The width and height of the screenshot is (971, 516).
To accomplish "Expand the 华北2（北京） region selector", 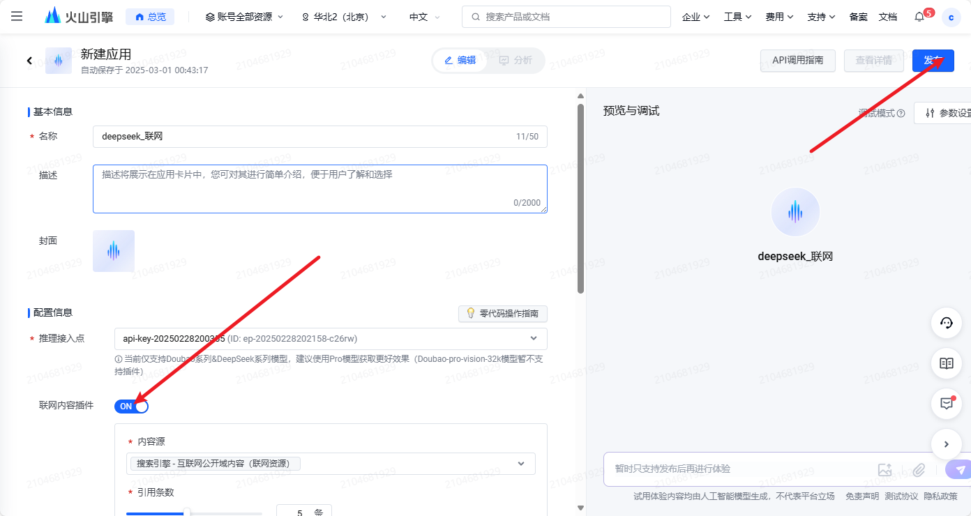I will pyautogui.click(x=344, y=17).
